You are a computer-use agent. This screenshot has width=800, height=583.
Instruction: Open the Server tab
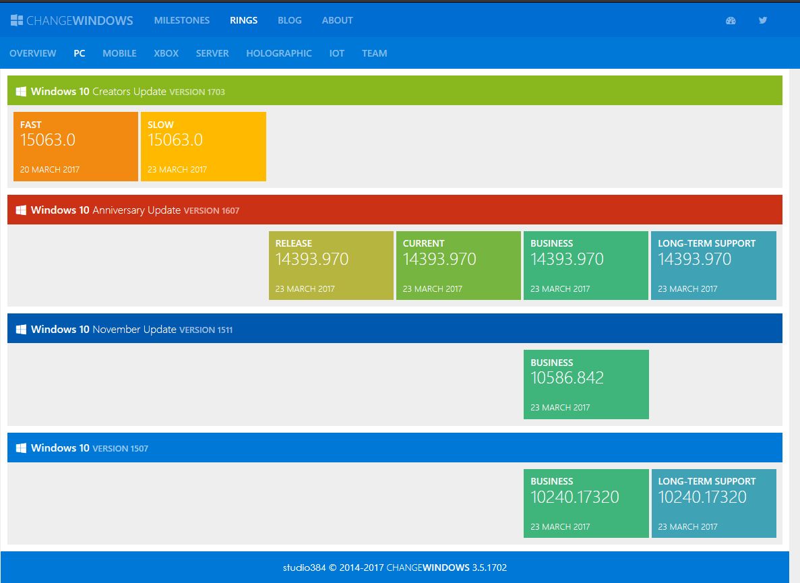pyautogui.click(x=212, y=53)
